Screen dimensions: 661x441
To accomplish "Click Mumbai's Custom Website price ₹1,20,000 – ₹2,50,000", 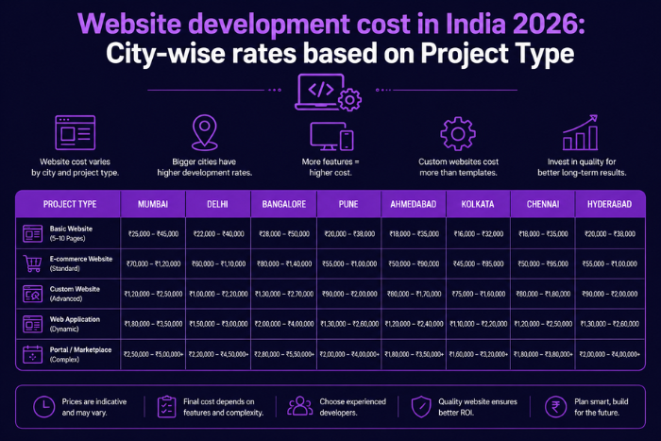I will (x=153, y=294).
